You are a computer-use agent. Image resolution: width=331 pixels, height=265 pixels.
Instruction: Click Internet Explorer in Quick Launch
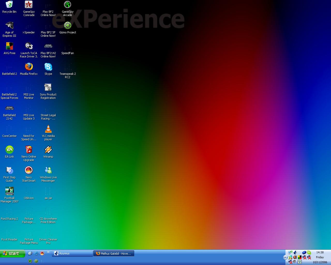[36, 253]
